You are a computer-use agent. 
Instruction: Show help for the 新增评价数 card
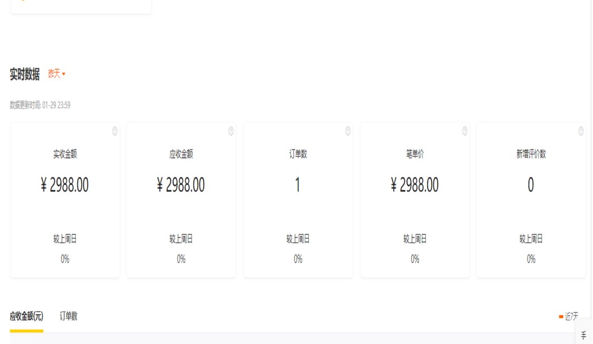(x=580, y=131)
